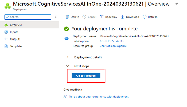Open the Template menu item
187x107 pixels.
(30, 46)
